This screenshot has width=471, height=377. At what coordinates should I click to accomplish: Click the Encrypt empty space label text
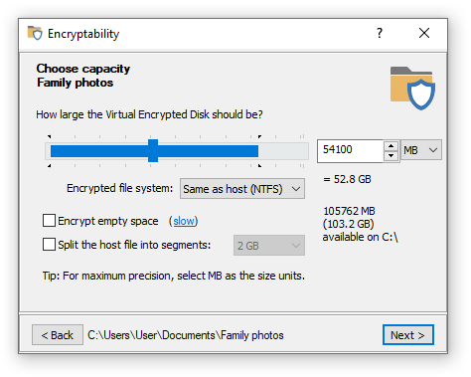[x=108, y=221]
